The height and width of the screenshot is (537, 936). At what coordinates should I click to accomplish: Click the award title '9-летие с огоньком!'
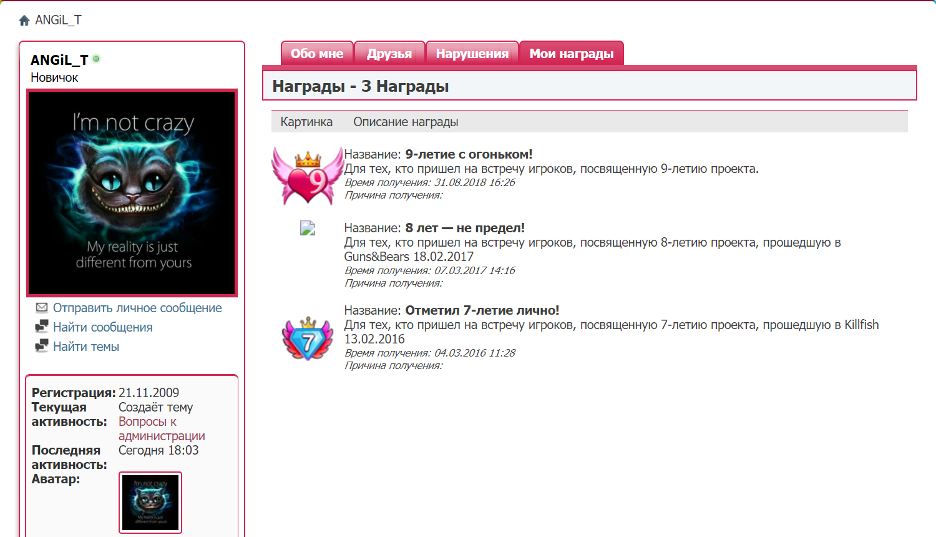[x=469, y=154]
